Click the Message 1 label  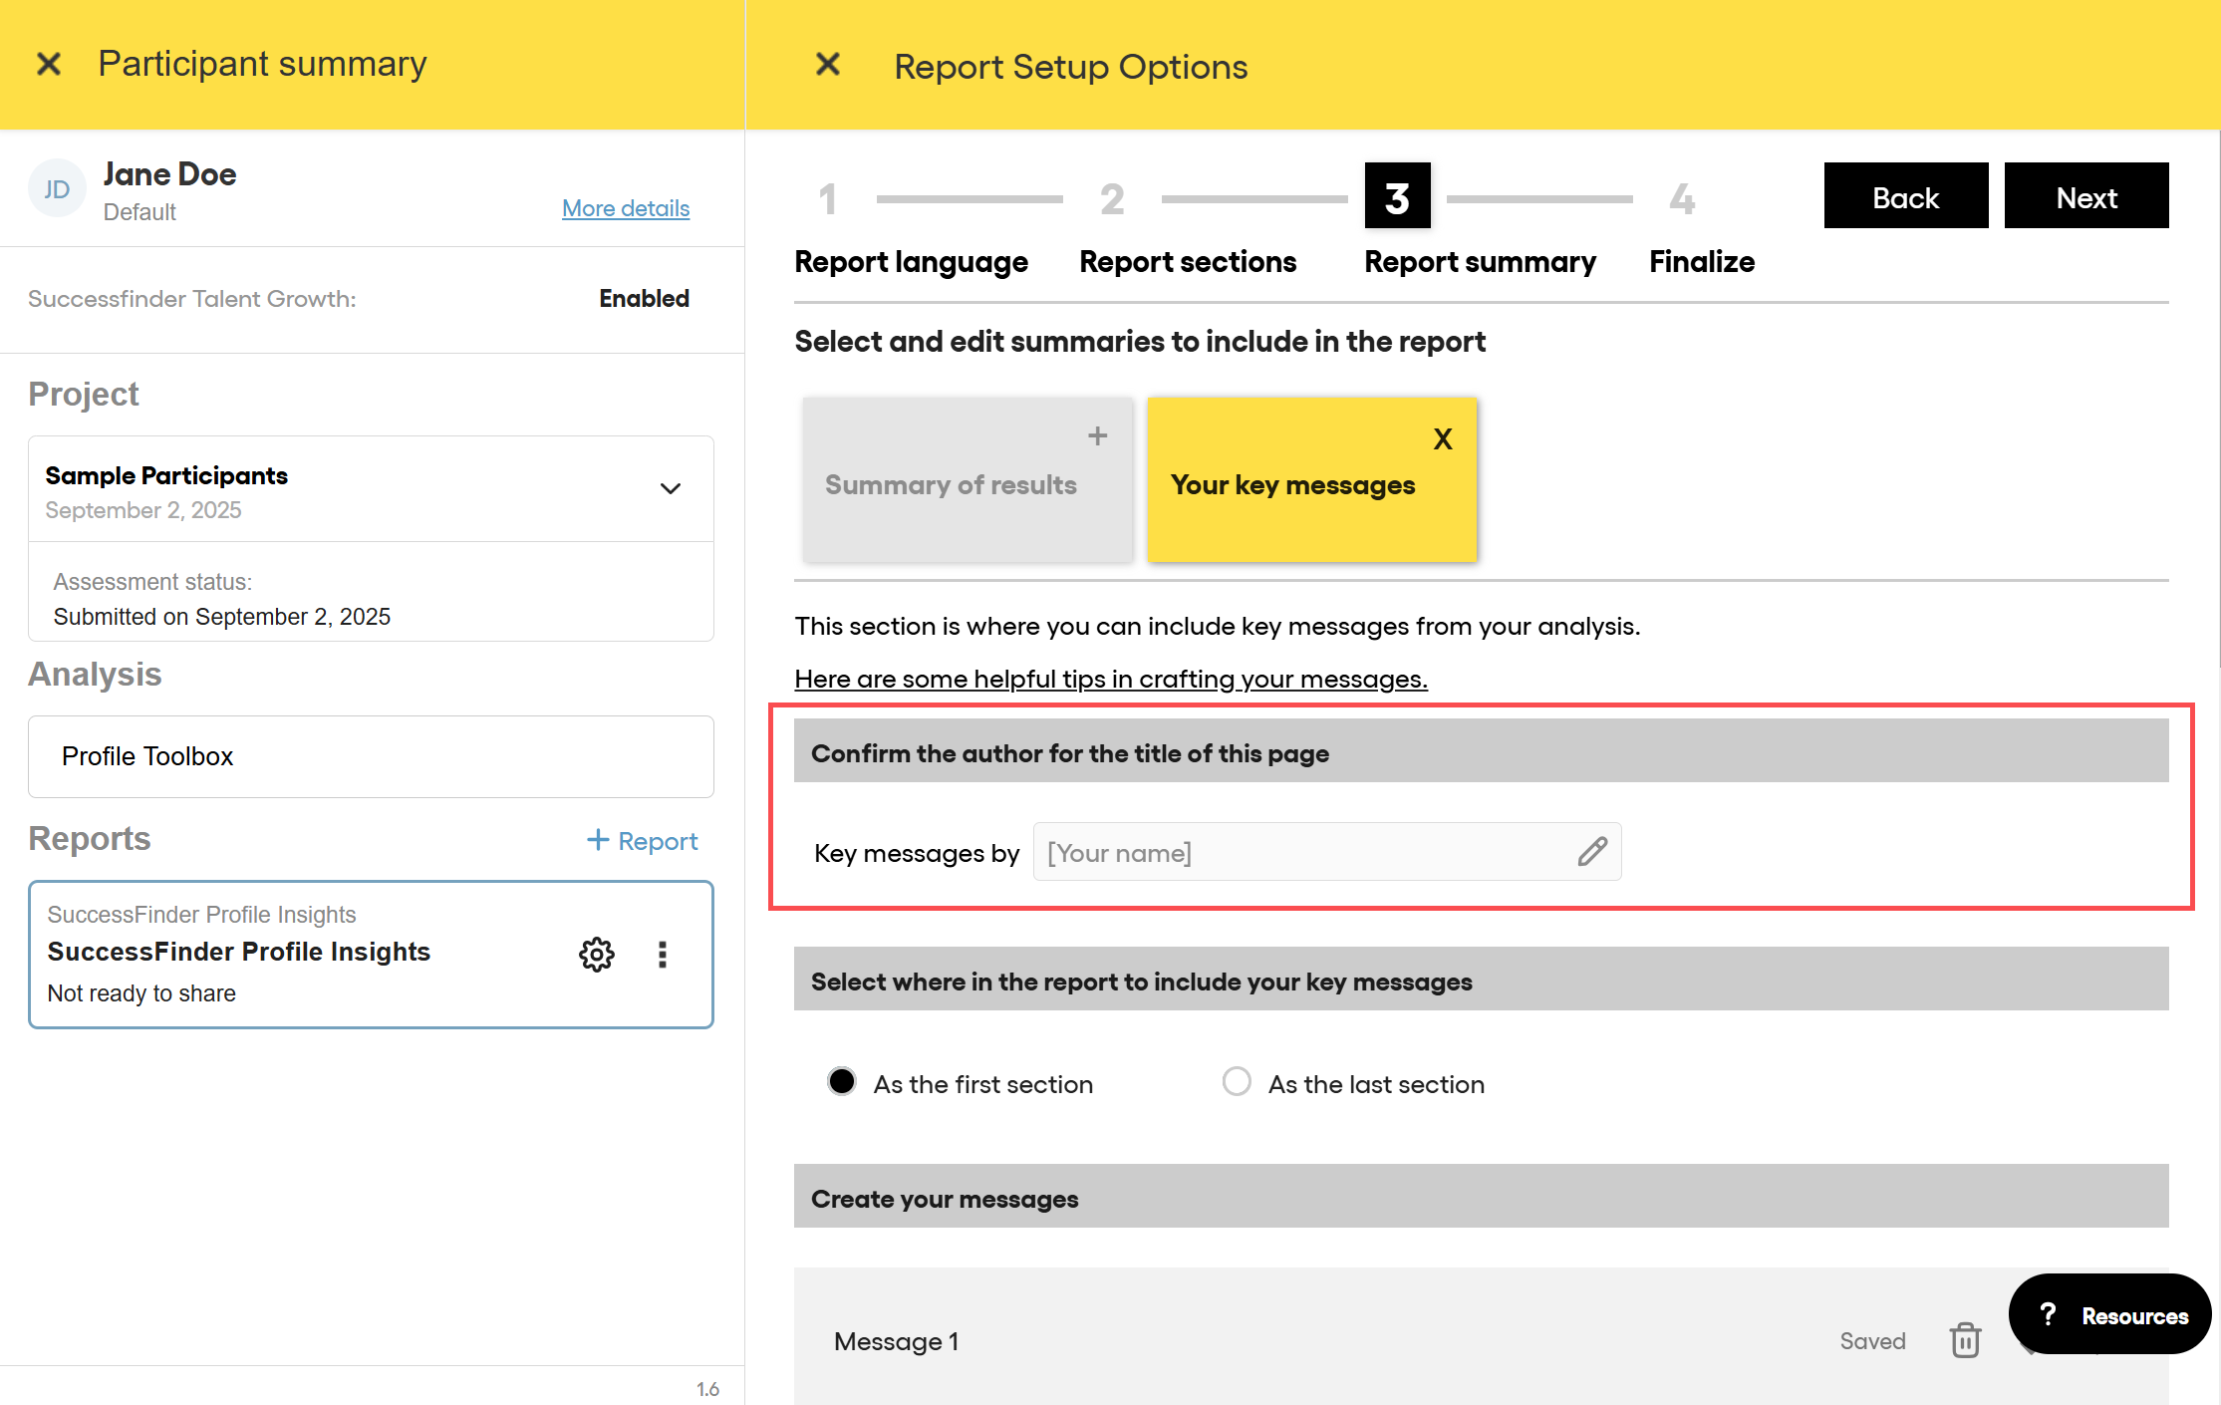[x=896, y=1341]
